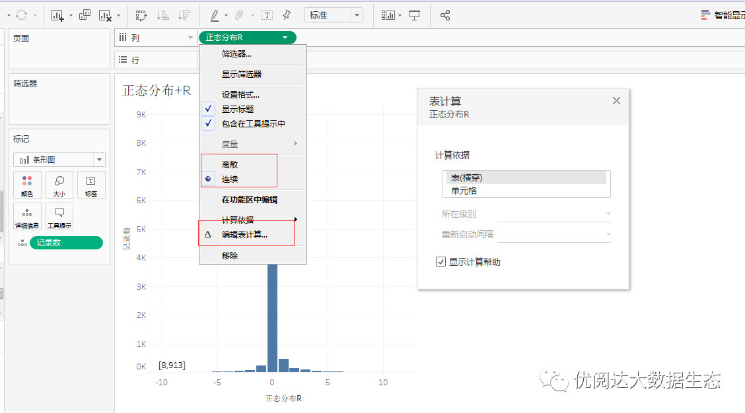Image resolution: width=745 pixels, height=413 pixels.
Task: Close the 表计算 dialog
Action: point(616,101)
